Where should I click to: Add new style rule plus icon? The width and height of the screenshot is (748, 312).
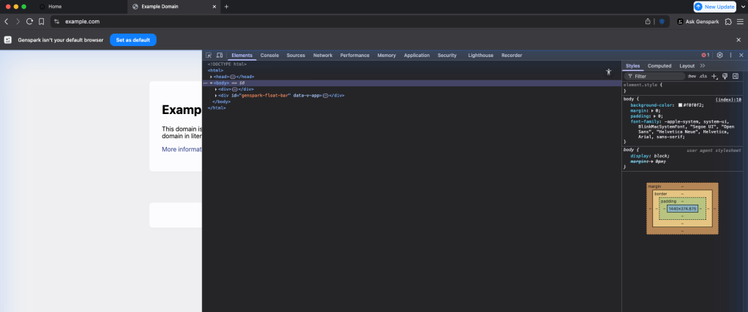[714, 76]
